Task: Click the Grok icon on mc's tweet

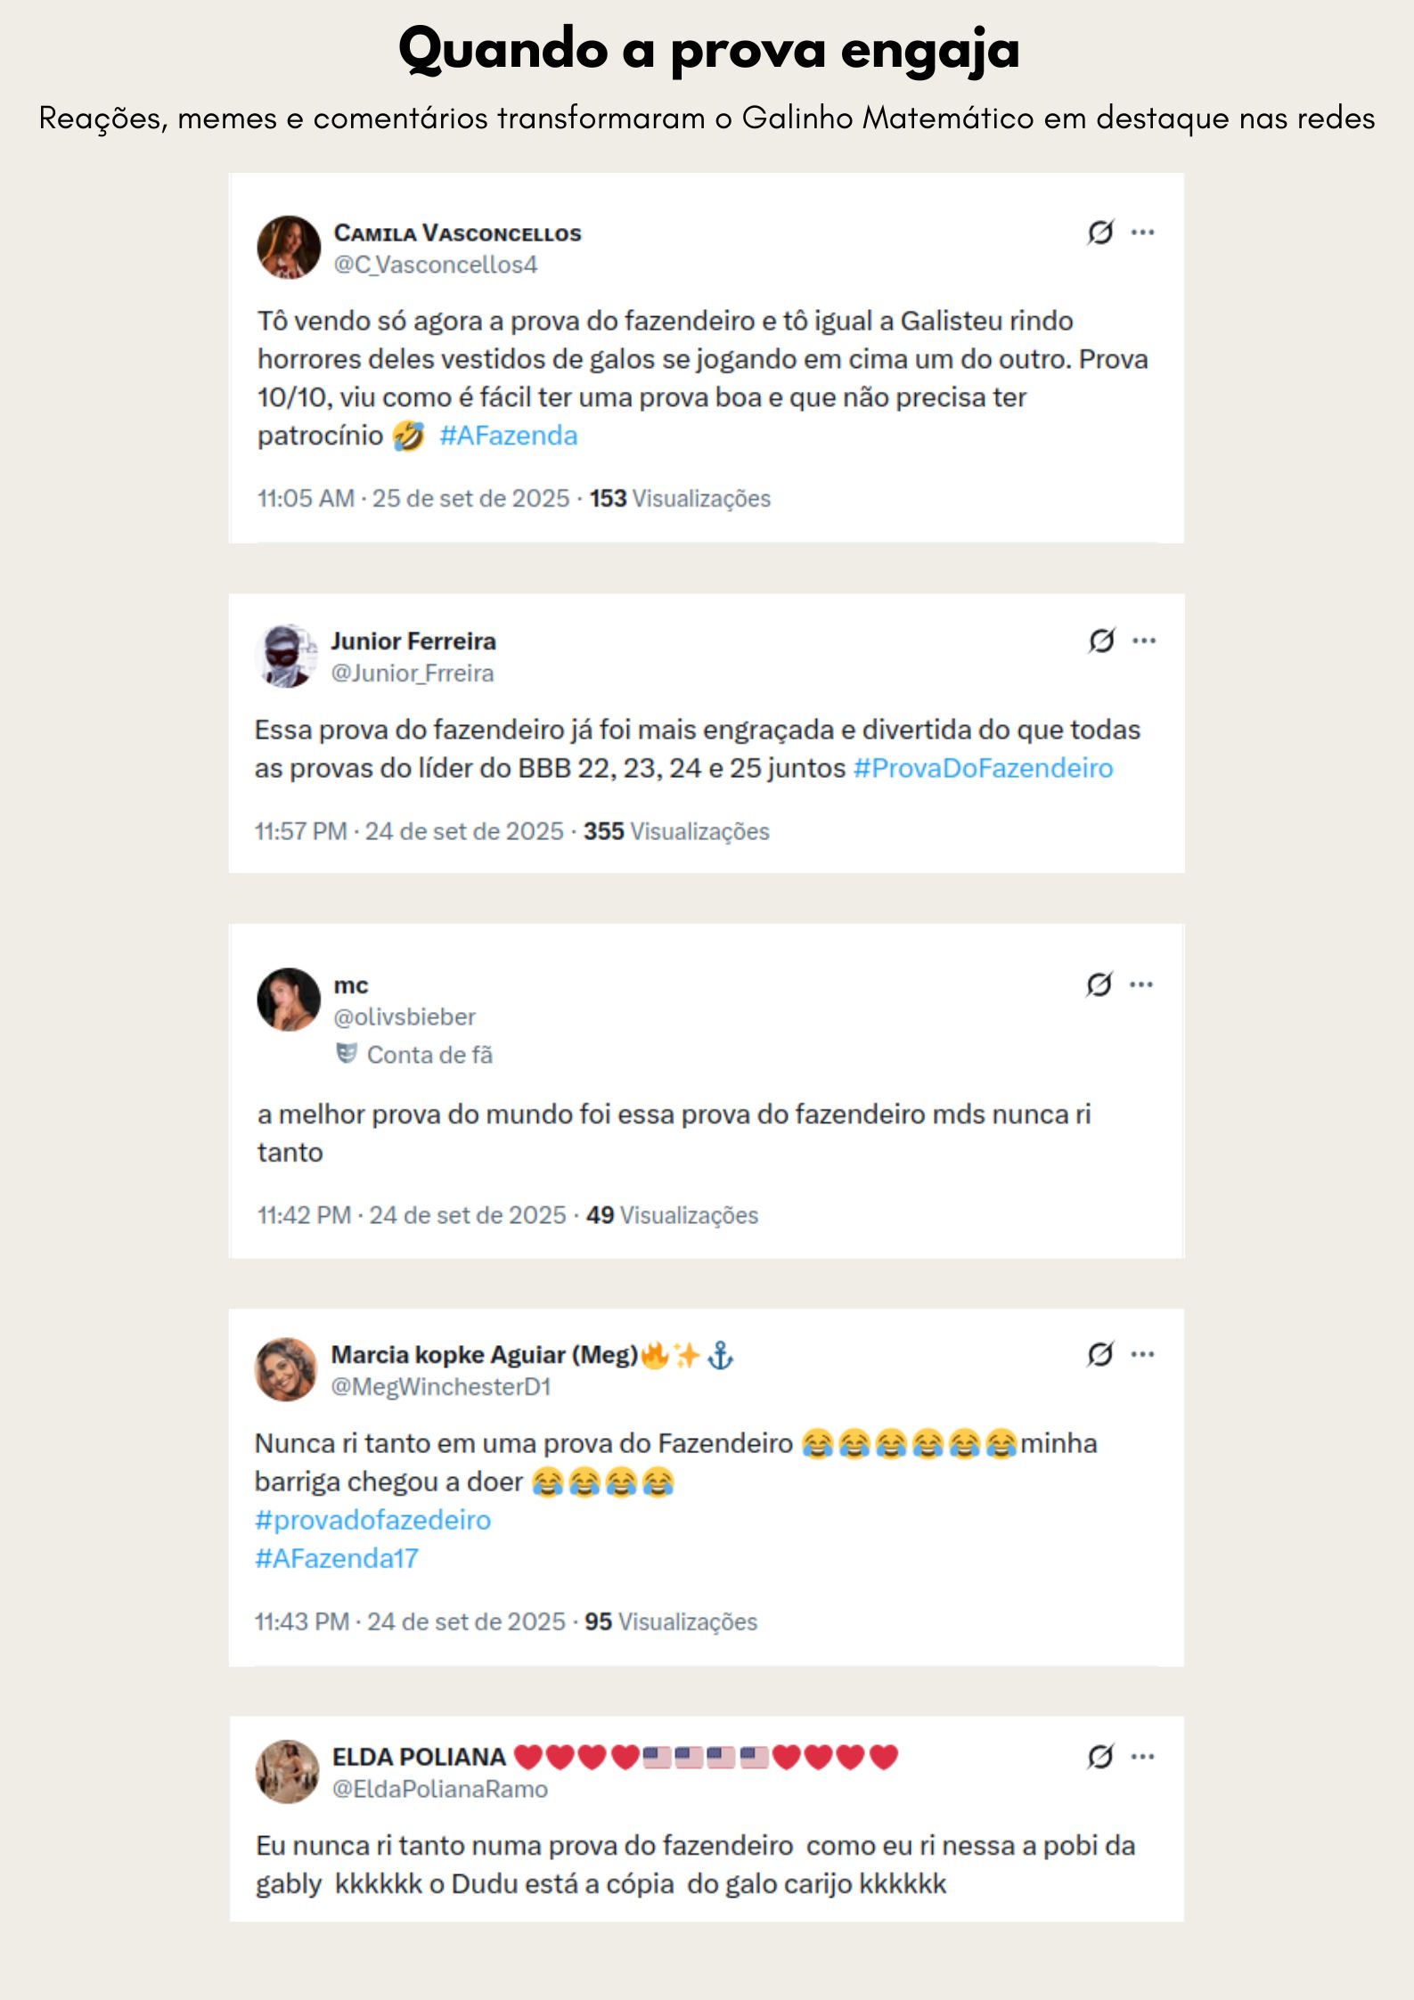Action: click(1099, 984)
